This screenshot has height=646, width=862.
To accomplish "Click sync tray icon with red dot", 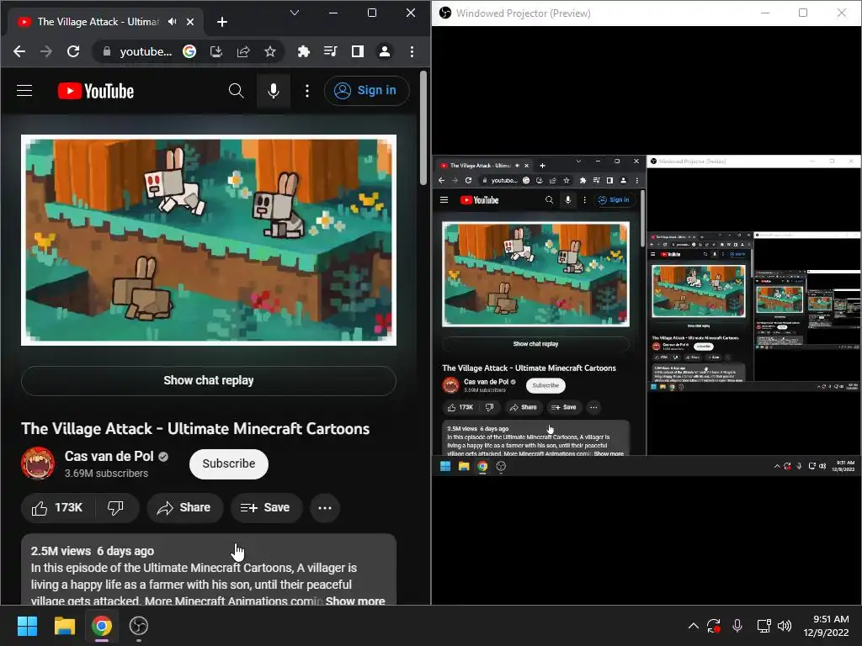I will [x=714, y=626].
